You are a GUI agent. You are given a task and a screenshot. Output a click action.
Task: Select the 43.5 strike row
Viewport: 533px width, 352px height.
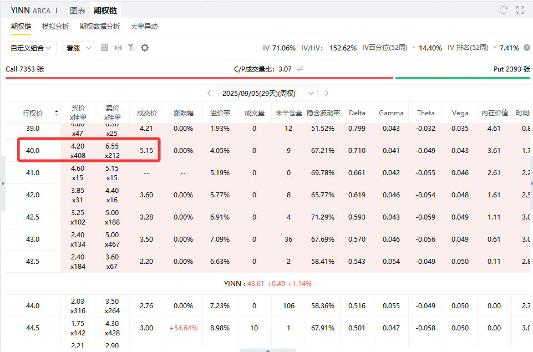pyautogui.click(x=267, y=261)
